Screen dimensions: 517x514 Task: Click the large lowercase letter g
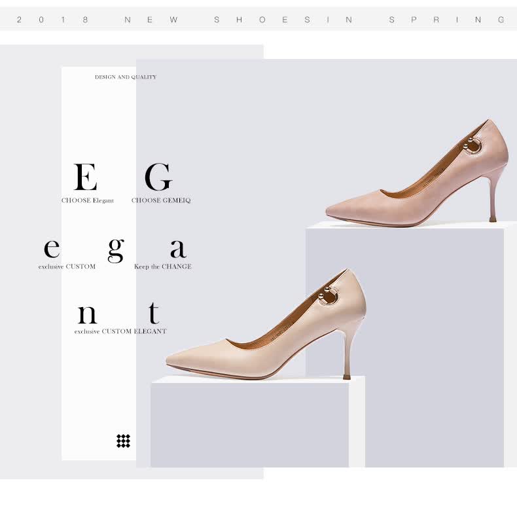tap(116, 249)
